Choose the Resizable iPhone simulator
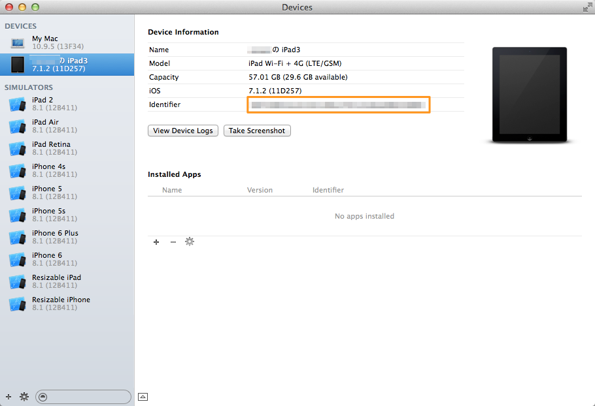The image size is (595, 406). [67, 304]
